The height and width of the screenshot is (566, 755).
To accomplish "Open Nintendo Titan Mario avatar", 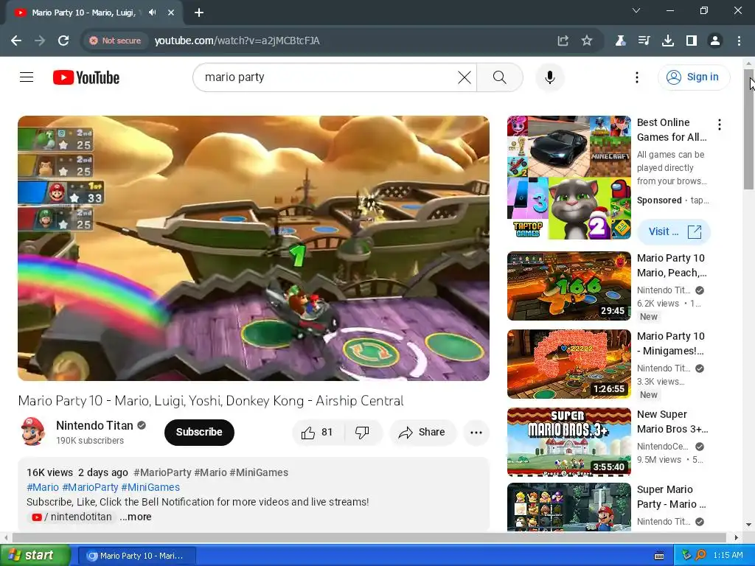I will (32, 432).
